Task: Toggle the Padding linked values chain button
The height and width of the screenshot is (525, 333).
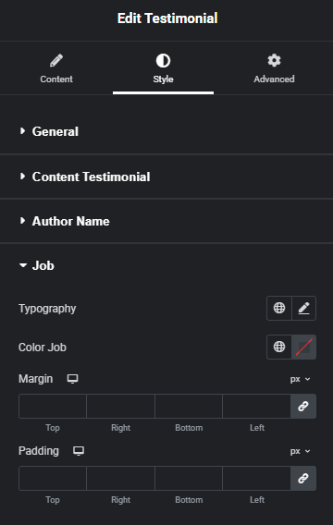Action: click(303, 478)
